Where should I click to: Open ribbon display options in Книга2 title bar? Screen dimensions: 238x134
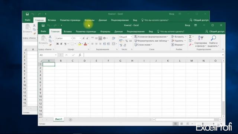tap(196, 25)
